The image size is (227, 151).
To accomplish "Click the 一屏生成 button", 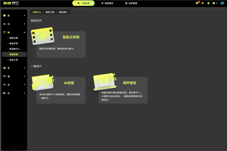I will [83, 3].
